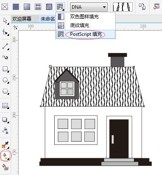Select the No fill button

click(5, 7)
